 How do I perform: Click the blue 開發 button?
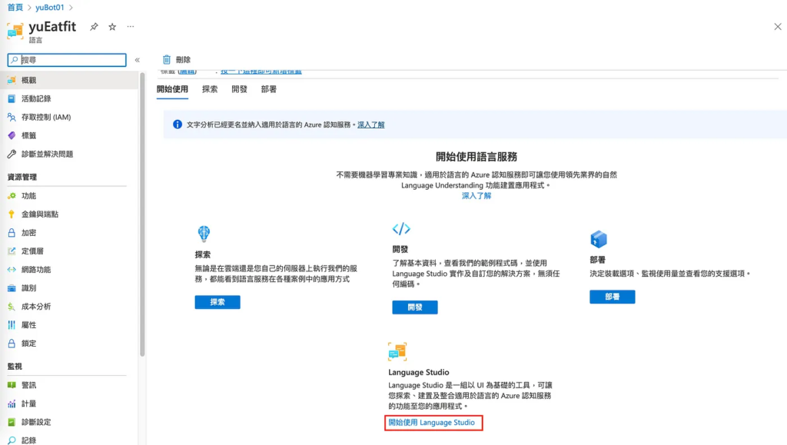tap(414, 307)
